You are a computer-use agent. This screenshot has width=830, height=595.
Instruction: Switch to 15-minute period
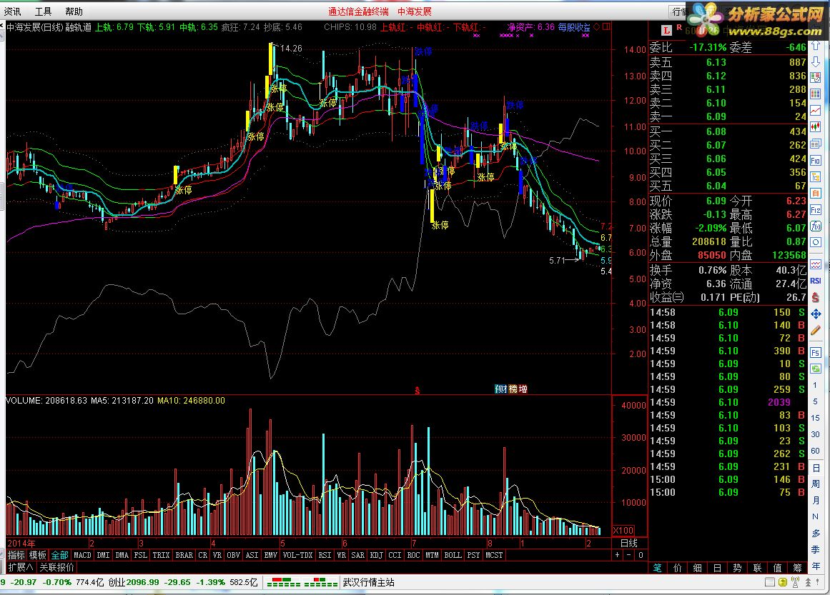[816, 418]
